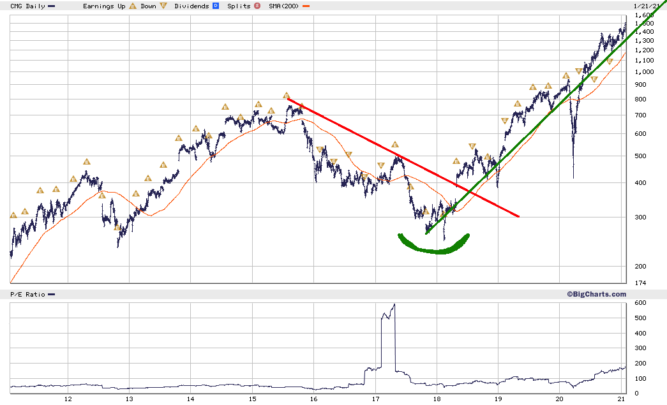Image resolution: width=667 pixels, height=405 pixels.
Task: Select the green curved arc annotation below the price low
Action: pos(434,245)
